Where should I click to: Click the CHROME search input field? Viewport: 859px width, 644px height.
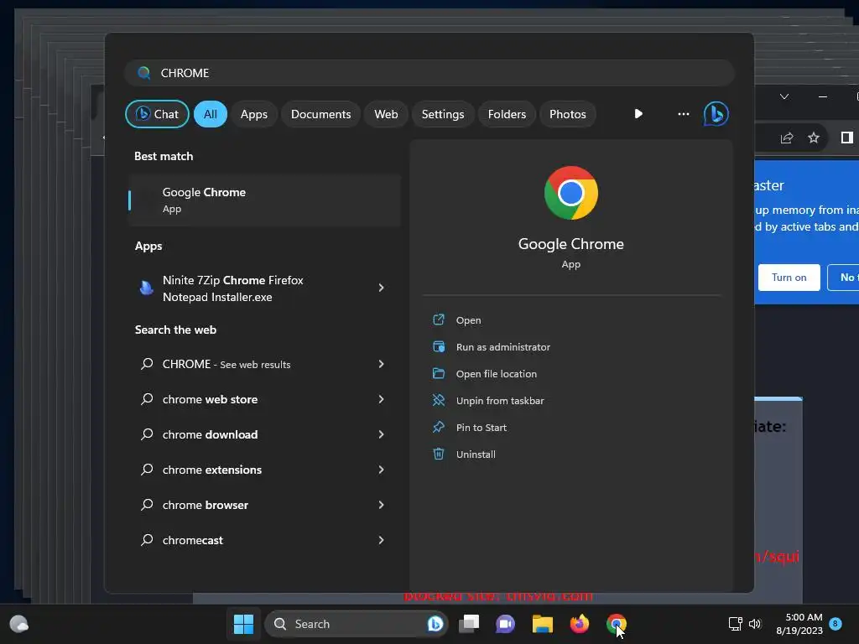pos(429,73)
